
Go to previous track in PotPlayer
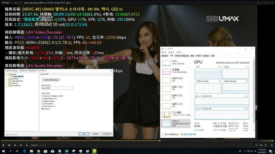point(15,145)
